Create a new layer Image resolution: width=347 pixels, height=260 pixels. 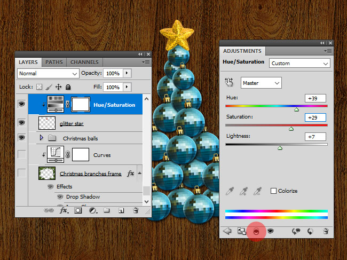(121, 210)
